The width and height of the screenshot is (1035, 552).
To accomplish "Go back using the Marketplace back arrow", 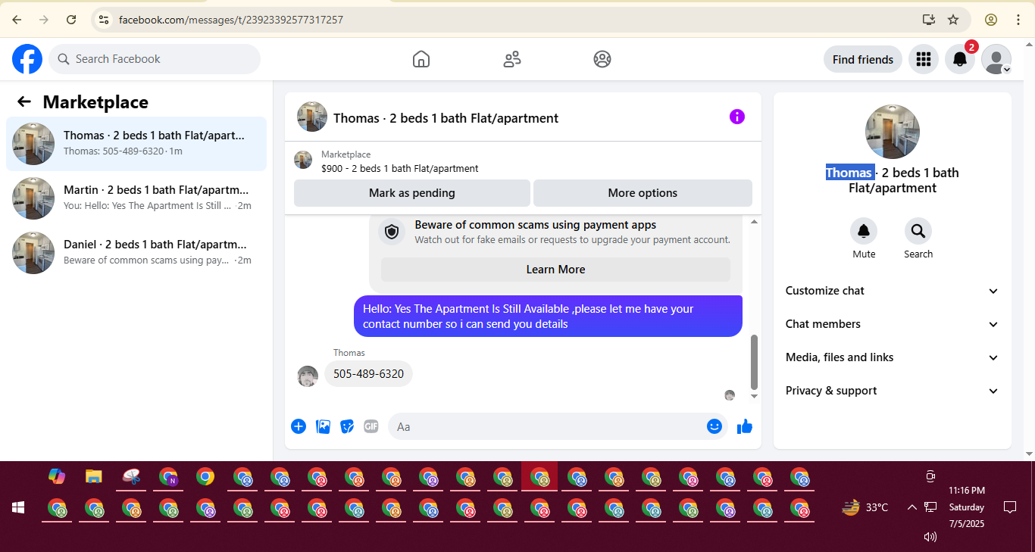I will point(24,102).
